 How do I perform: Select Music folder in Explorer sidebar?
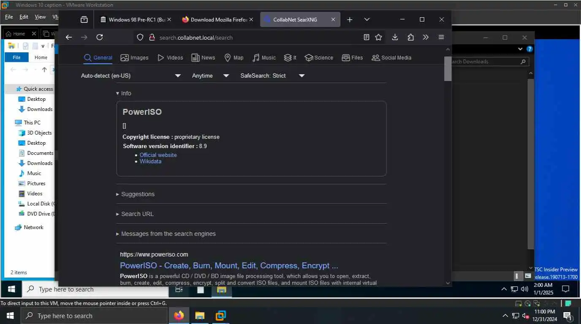30,173
